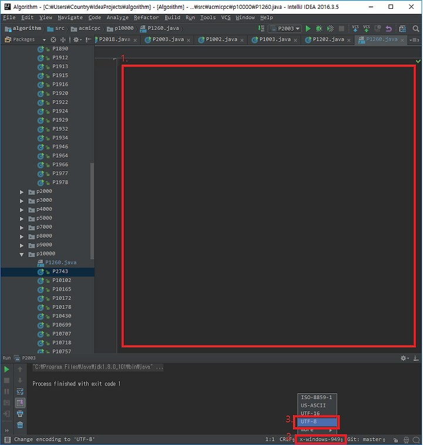This screenshot has width=423, height=445.
Task: Open the Git: master branch selector
Action: click(367, 440)
